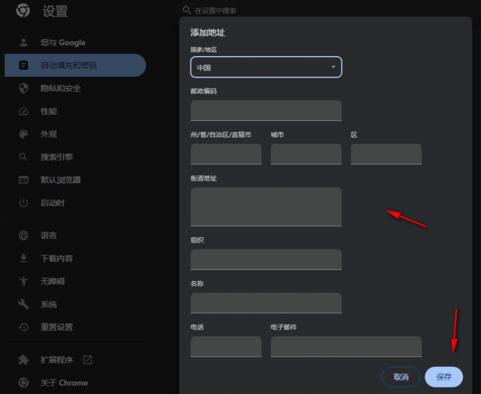Click the download icon for 下载内容
The image size is (481, 394).
pyautogui.click(x=24, y=258)
